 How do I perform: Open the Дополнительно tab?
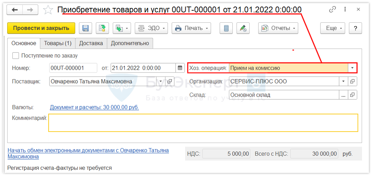pyautogui.click(x=130, y=43)
